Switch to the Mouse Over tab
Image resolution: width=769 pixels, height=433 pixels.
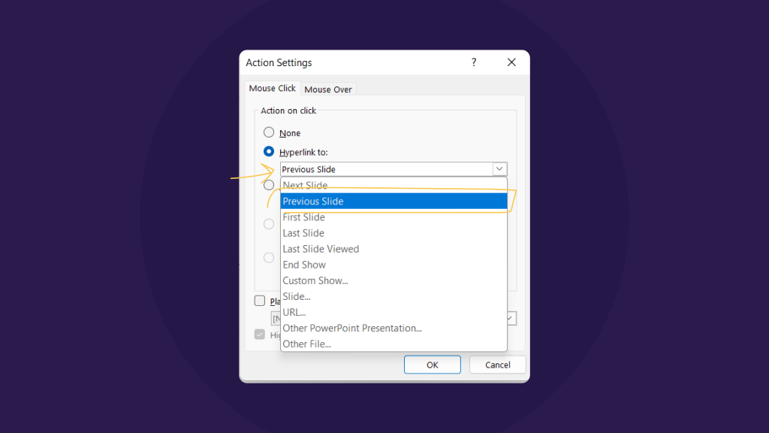click(328, 89)
